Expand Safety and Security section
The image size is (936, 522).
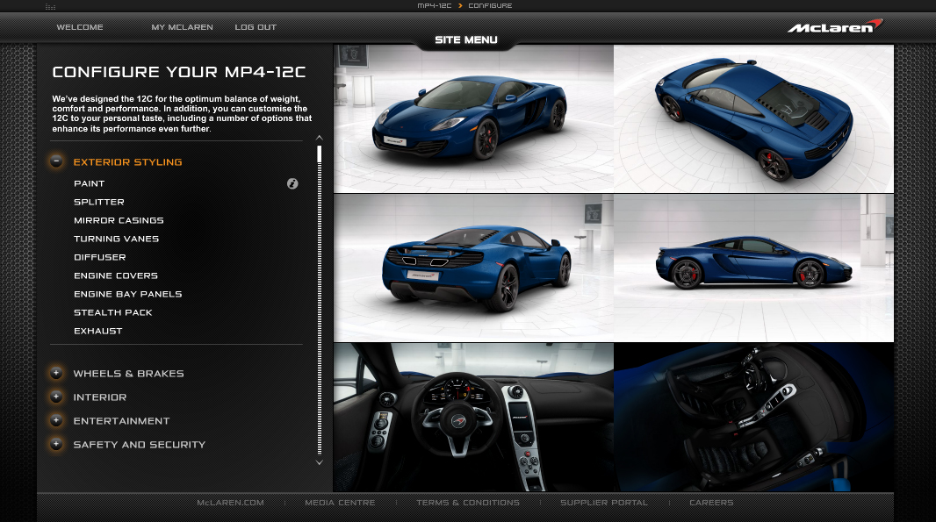coord(56,444)
